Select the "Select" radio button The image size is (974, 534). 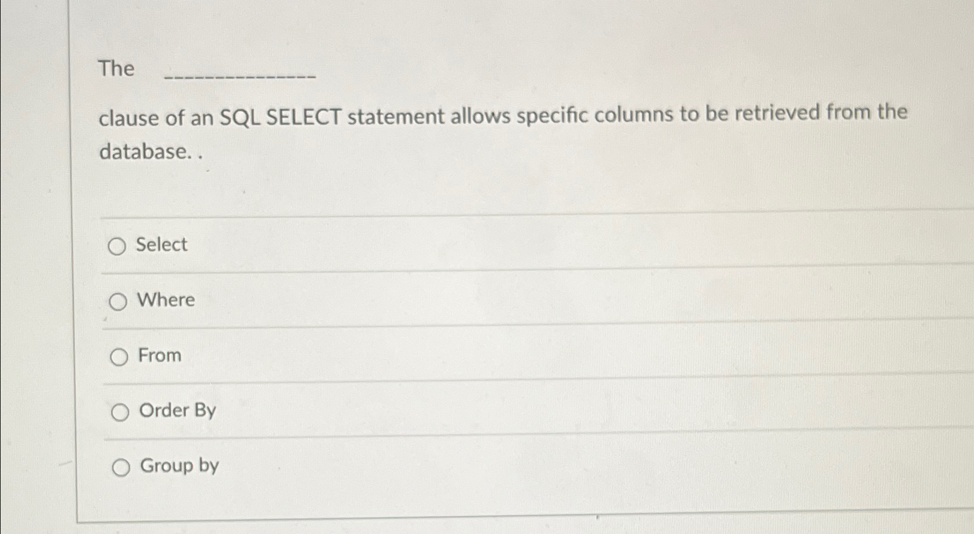tap(119, 246)
